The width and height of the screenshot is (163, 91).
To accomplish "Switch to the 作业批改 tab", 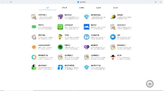I will 98,8.
